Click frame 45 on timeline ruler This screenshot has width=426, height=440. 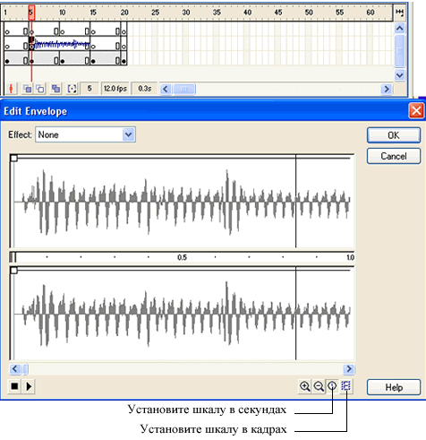click(x=278, y=13)
